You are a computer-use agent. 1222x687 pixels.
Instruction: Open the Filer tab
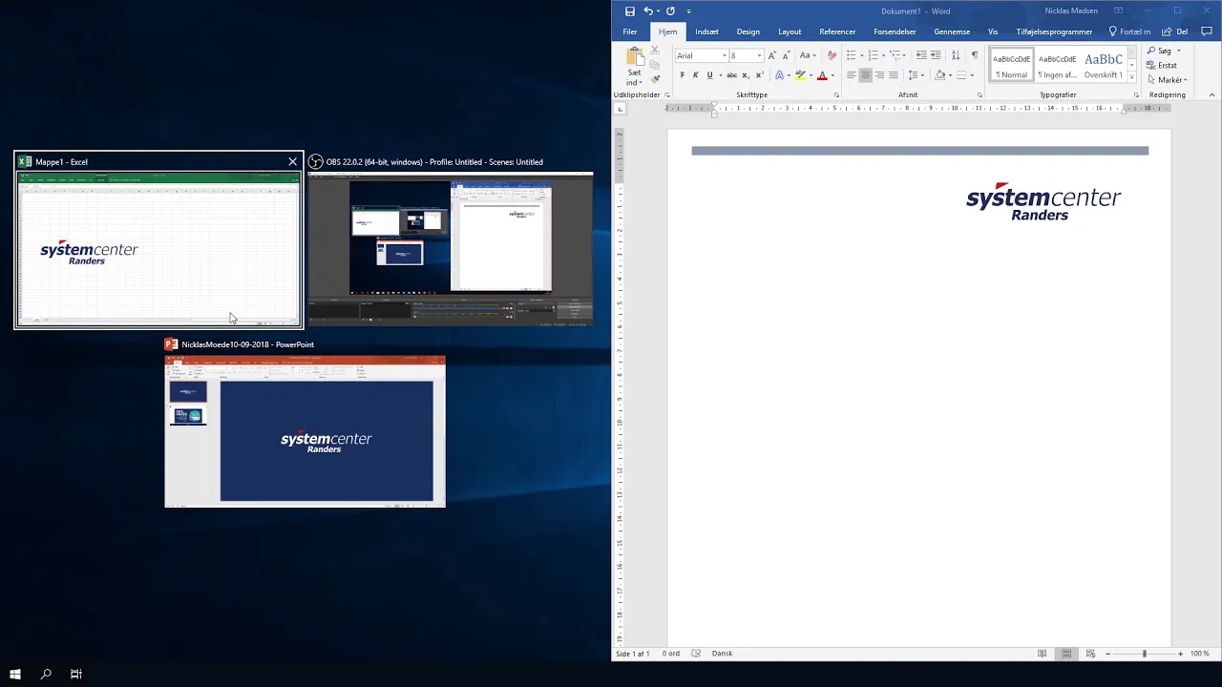pyautogui.click(x=630, y=31)
